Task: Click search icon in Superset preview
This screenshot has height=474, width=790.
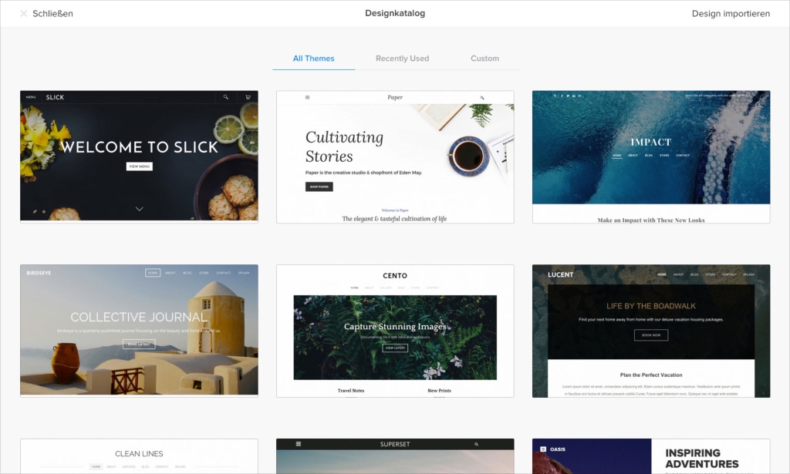Action: (476, 444)
